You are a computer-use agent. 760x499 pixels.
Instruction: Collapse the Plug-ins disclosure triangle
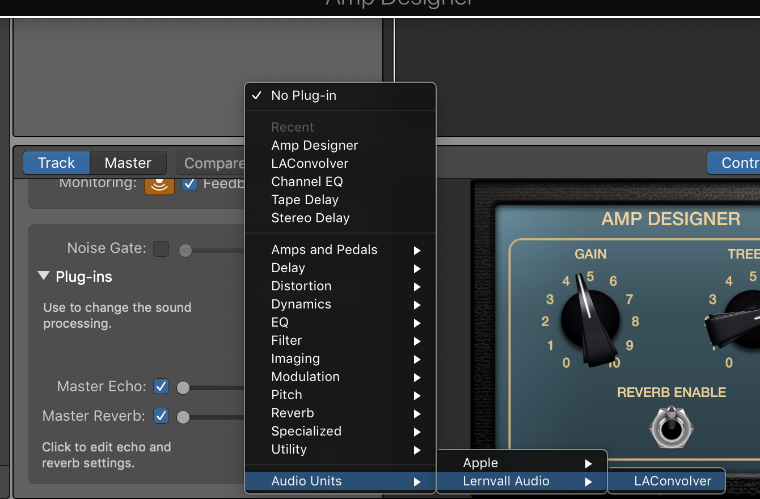[44, 277]
